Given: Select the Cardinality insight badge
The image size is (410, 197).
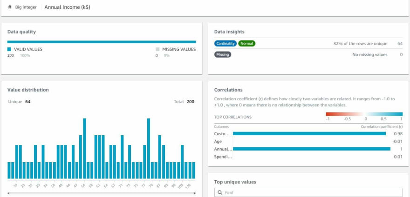Looking at the screenshot, I should point(225,44).
